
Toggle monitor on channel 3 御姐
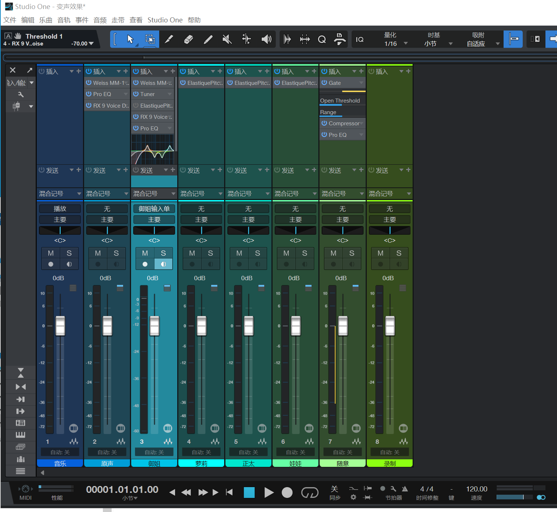point(163,264)
